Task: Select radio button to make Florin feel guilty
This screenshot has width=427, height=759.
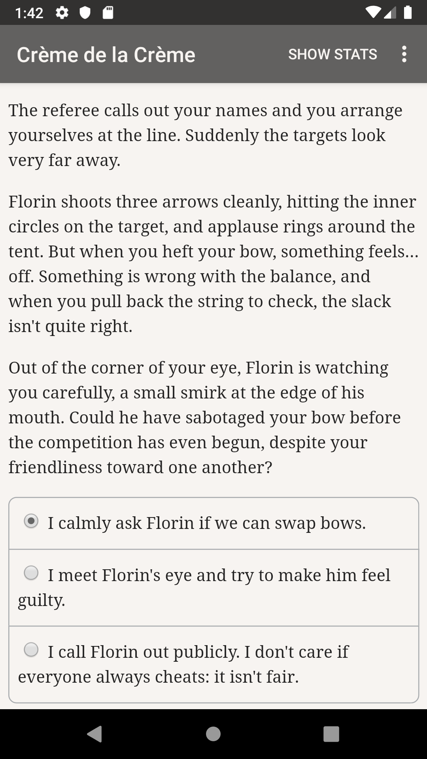Action: pos(31,573)
